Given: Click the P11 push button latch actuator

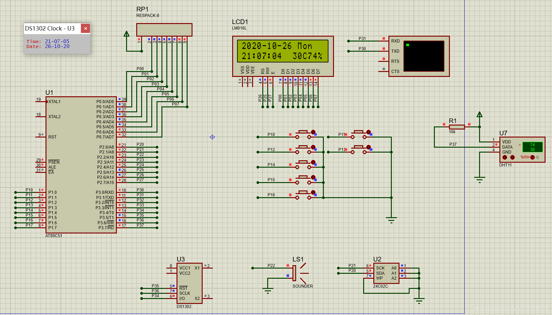Looking at the screenshot, I should point(368,132).
